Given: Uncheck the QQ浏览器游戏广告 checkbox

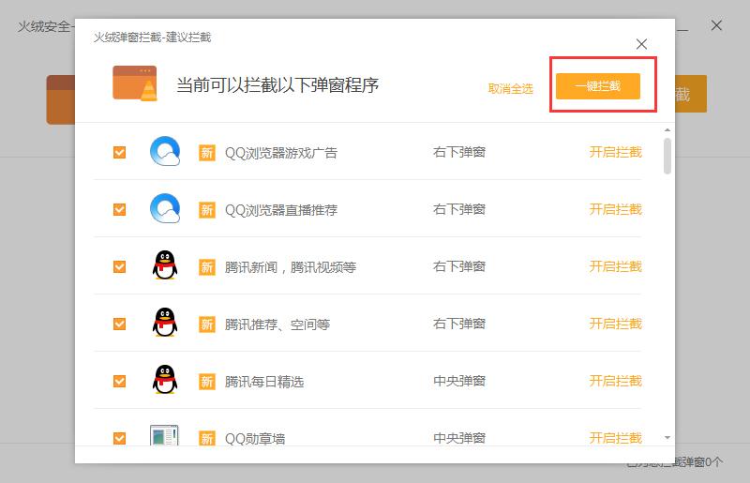Looking at the screenshot, I should 120,152.
